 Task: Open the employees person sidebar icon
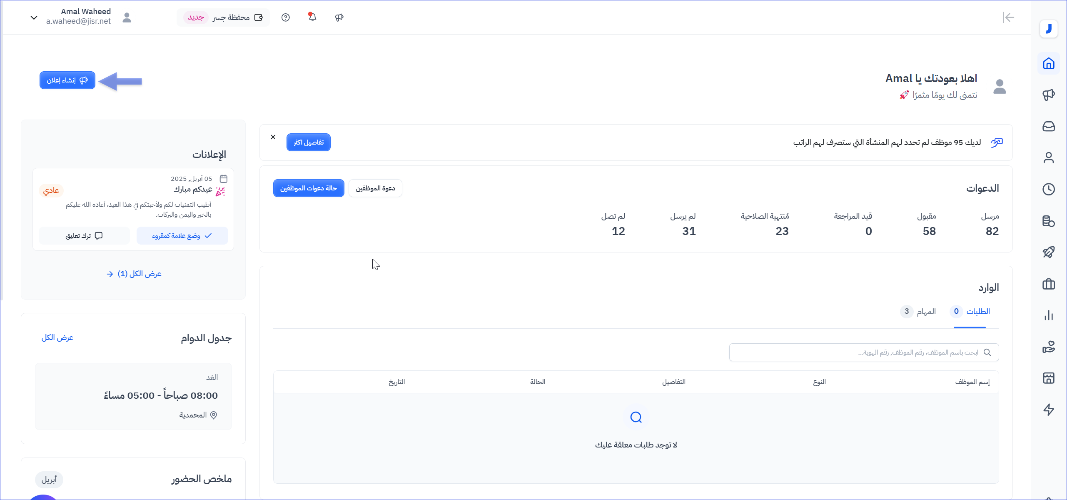(x=1048, y=158)
